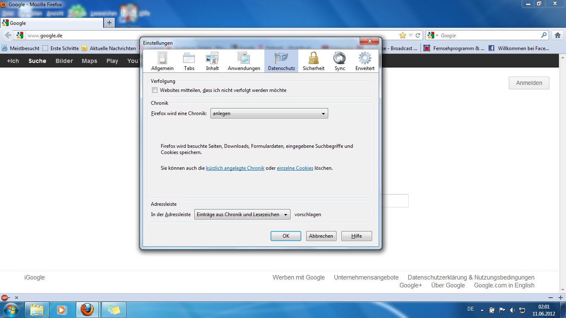The height and width of the screenshot is (318, 566).
Task: Switch to the Inhalt settings pane
Action: click(212, 61)
